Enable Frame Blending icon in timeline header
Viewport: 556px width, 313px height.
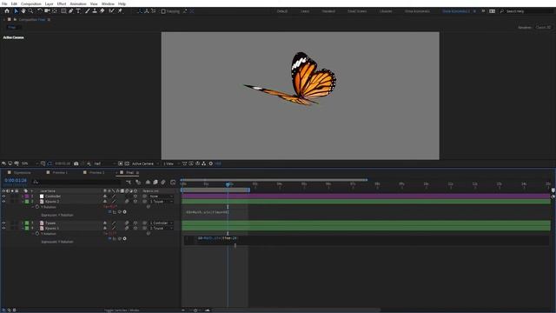tap(156, 182)
